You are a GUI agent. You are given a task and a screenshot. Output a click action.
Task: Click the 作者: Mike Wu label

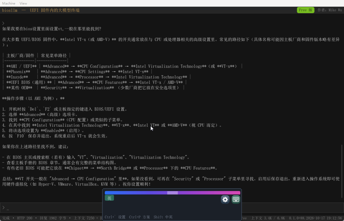(x=330, y=10)
